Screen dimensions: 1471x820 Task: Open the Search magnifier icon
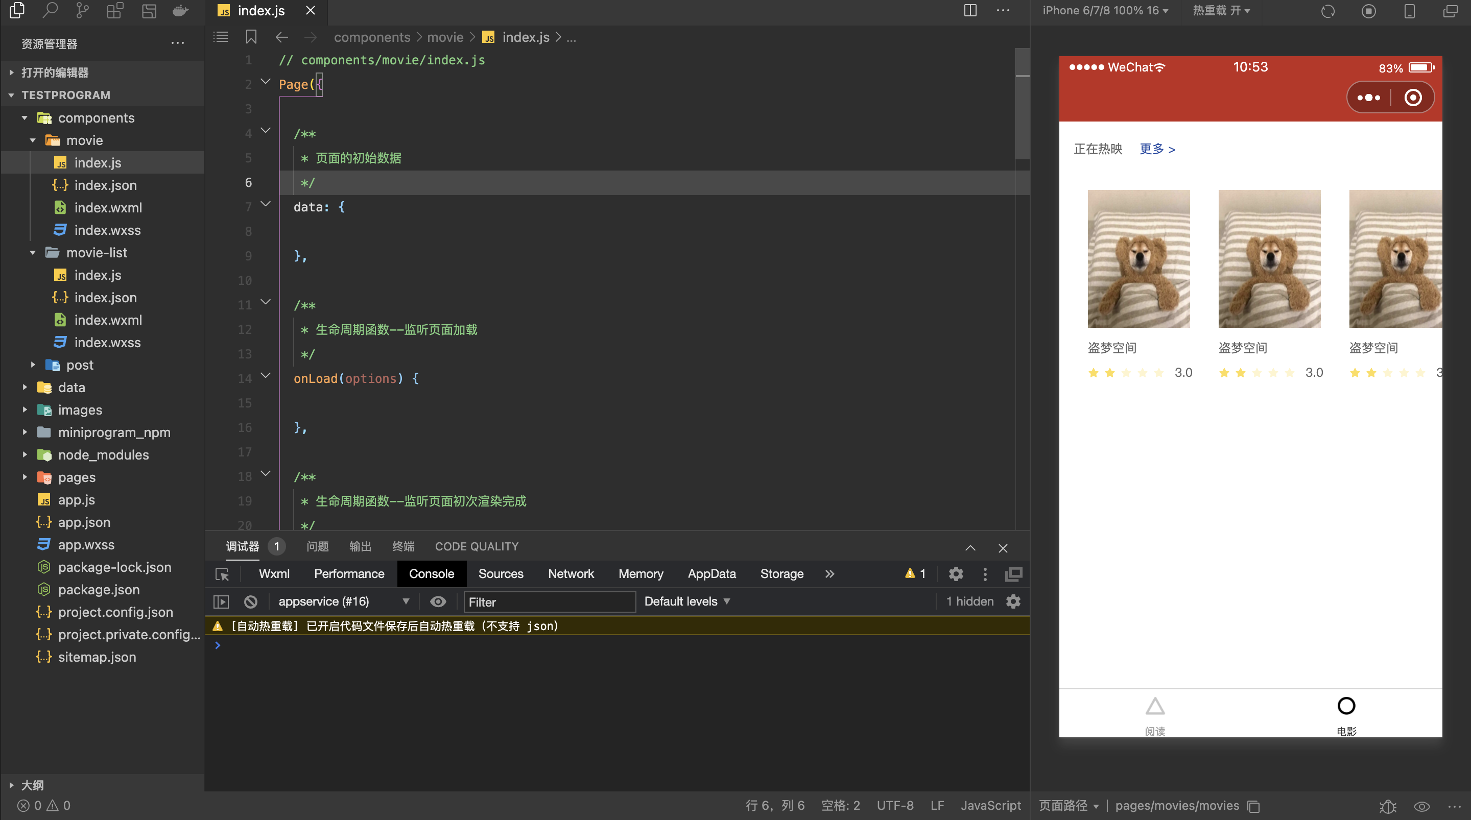[x=50, y=11]
